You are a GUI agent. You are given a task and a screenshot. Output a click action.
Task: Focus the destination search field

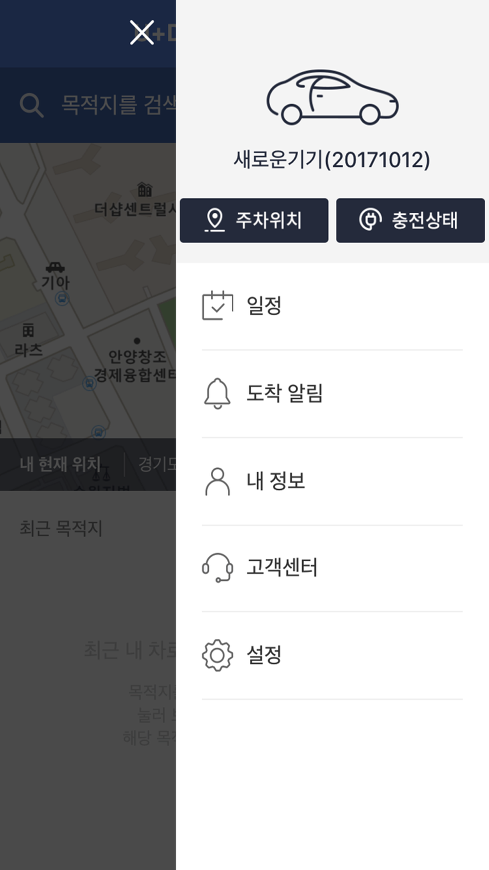coord(117,105)
